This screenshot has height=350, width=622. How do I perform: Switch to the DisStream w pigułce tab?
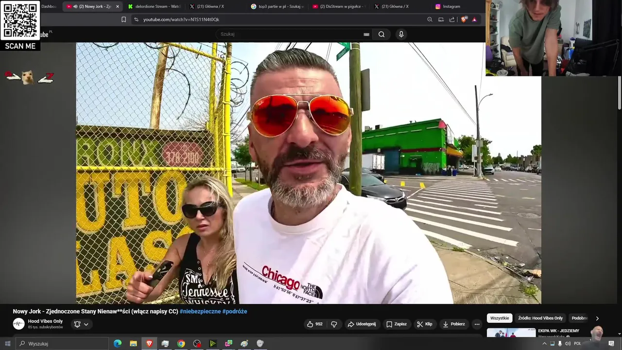338,6
